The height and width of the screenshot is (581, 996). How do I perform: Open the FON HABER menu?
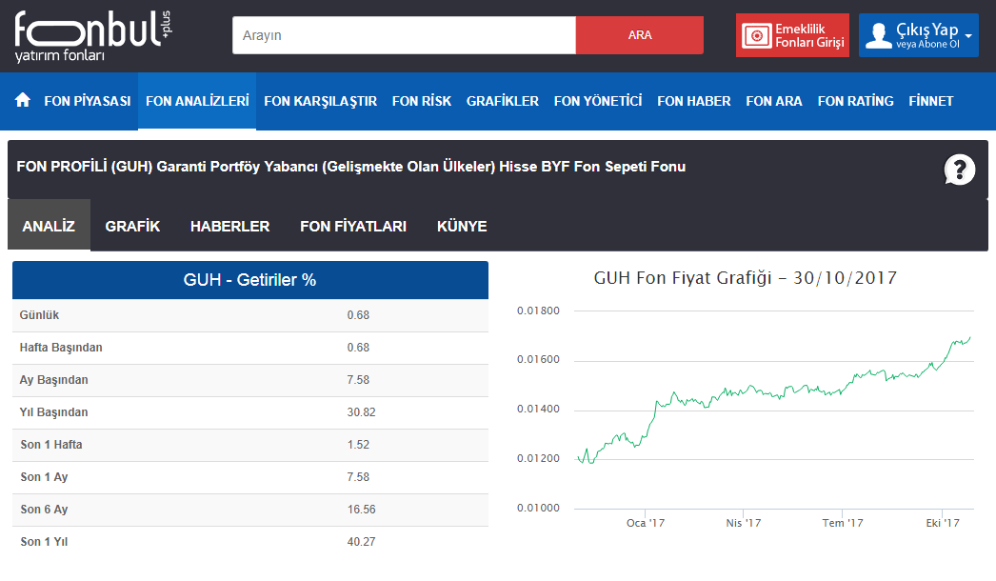pos(693,101)
